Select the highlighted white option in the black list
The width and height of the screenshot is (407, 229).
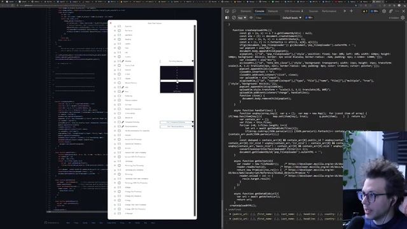177,81
